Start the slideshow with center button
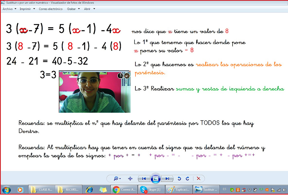The height and width of the screenshot is (195, 288). (156, 178)
